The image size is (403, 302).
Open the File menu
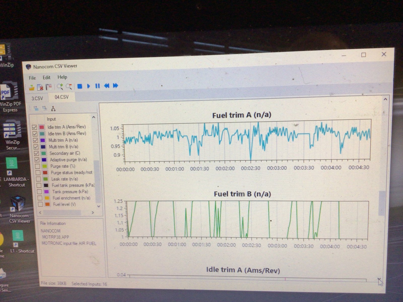click(x=32, y=78)
